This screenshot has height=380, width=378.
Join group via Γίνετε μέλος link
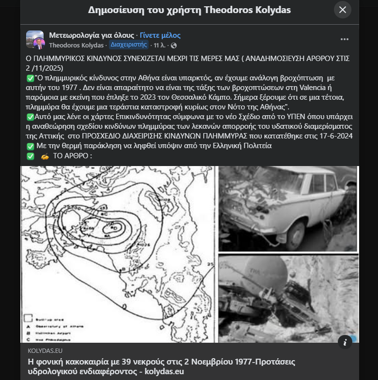160,35
